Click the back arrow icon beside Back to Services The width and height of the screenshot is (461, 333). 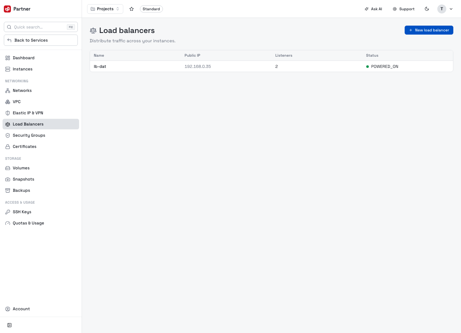pyautogui.click(x=9, y=40)
